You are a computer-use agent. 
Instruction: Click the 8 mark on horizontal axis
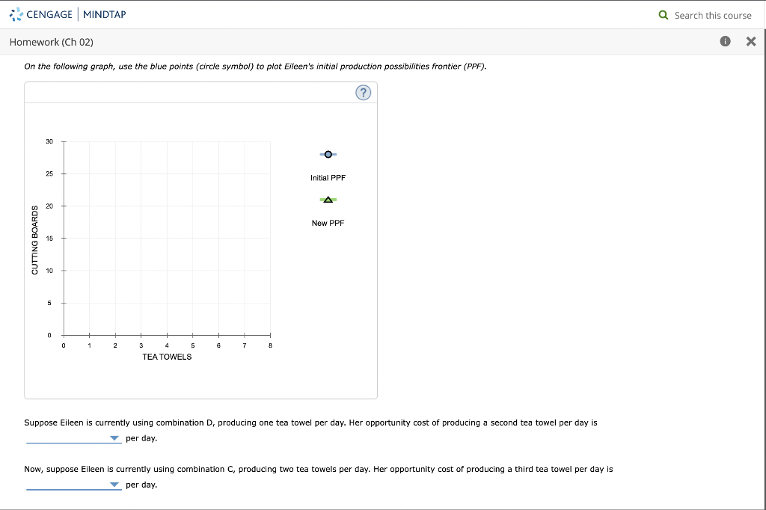pyautogui.click(x=270, y=346)
